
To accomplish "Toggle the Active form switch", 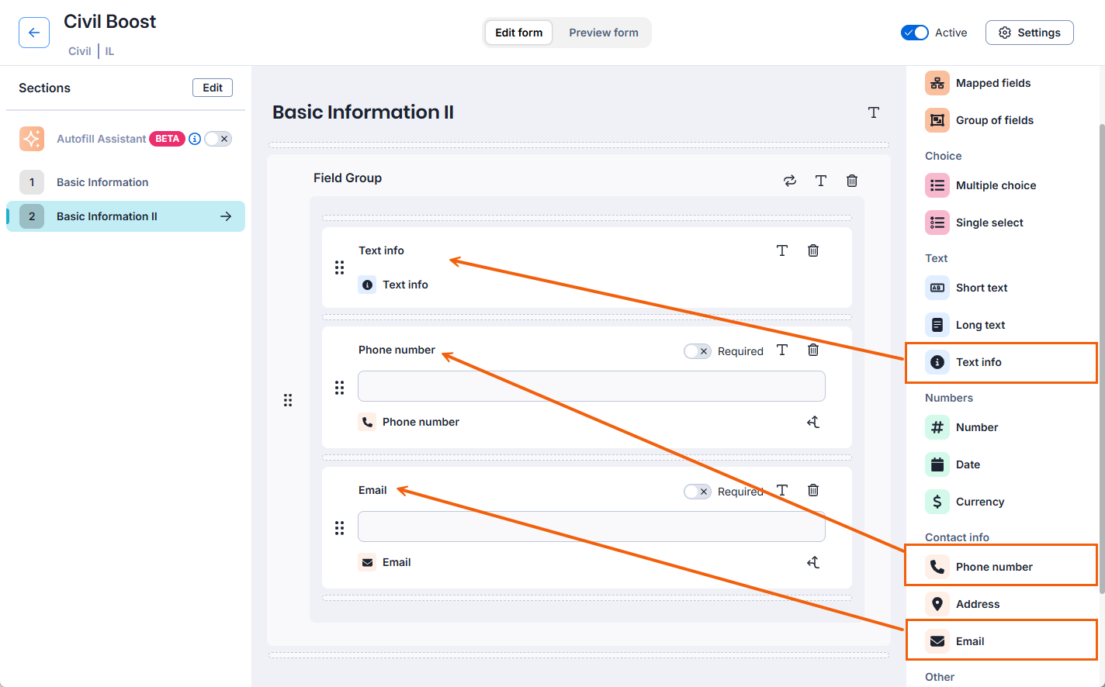I will tap(915, 33).
